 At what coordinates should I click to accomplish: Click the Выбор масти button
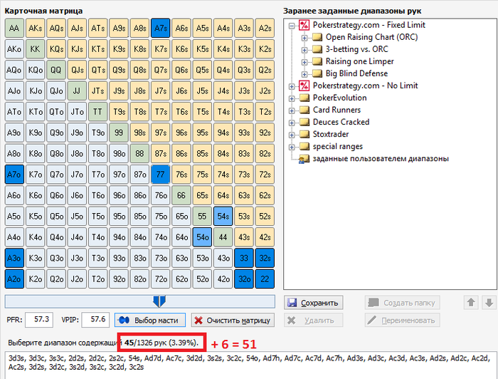tap(150, 320)
